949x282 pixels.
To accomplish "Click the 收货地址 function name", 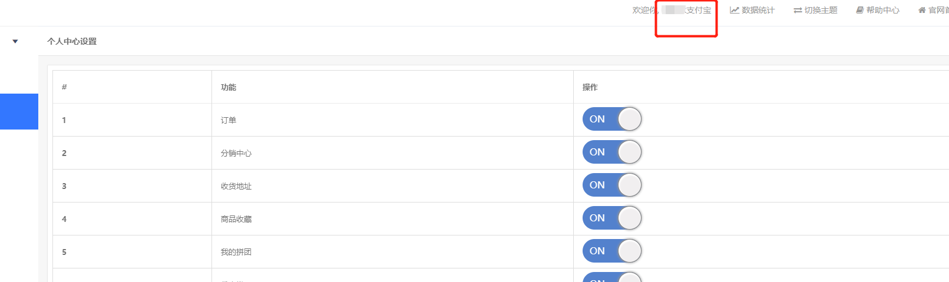I will [x=236, y=186].
